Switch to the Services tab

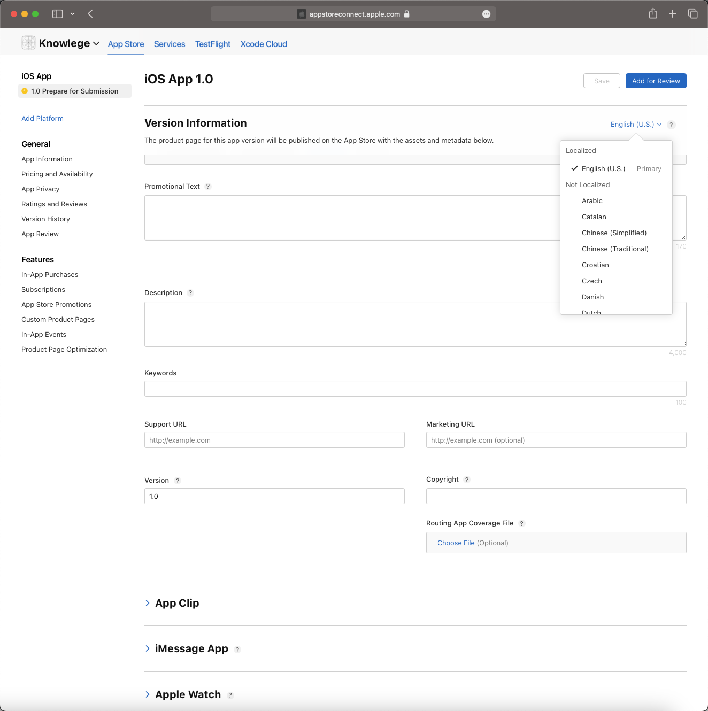pos(170,44)
